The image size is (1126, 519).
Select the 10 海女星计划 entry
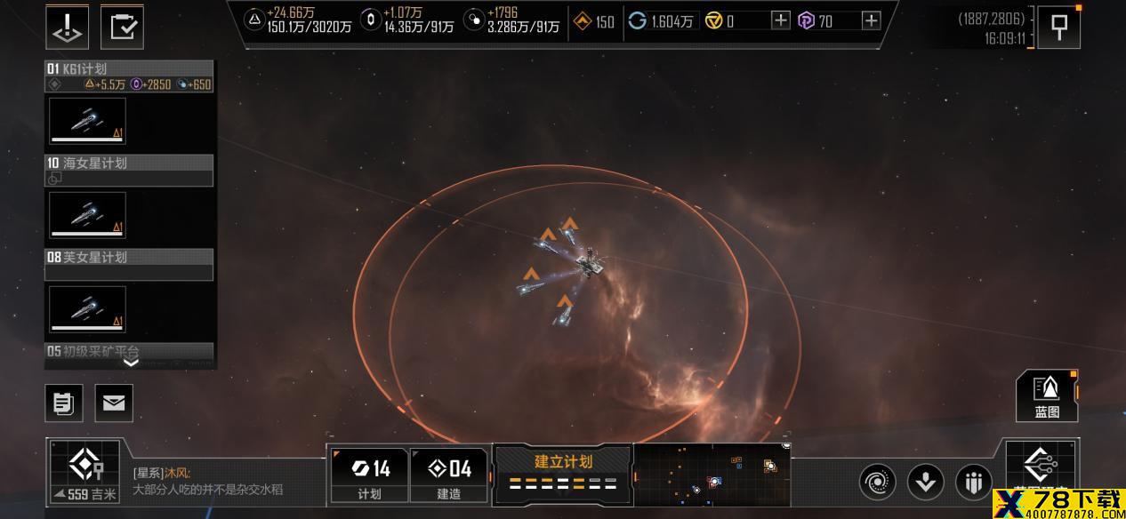pyautogui.click(x=129, y=171)
